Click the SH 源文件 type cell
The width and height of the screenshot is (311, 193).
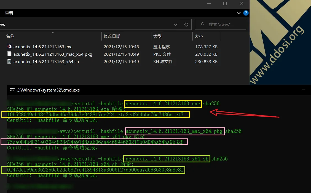pyautogui.click(x=163, y=62)
